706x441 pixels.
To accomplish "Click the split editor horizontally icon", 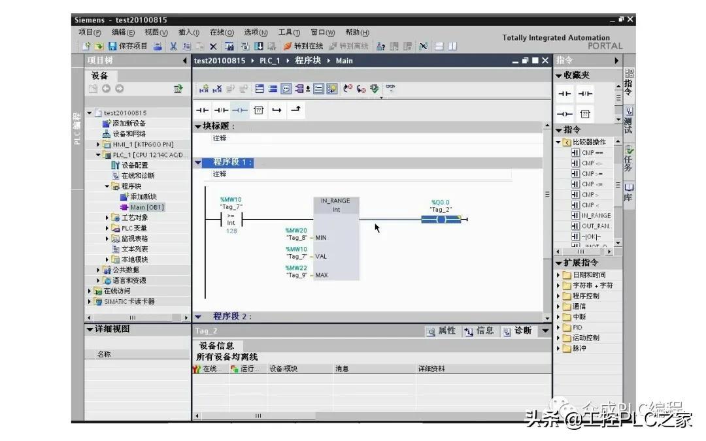I will 439,46.
